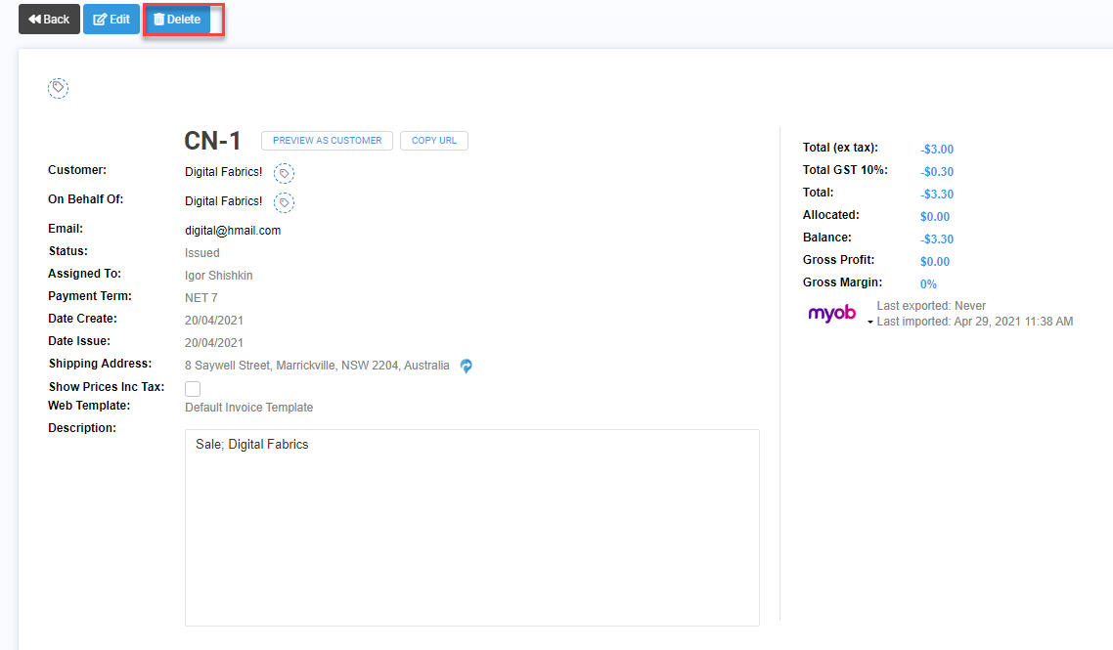
Task: Edit the credit note CN-1
Action: coord(111,20)
